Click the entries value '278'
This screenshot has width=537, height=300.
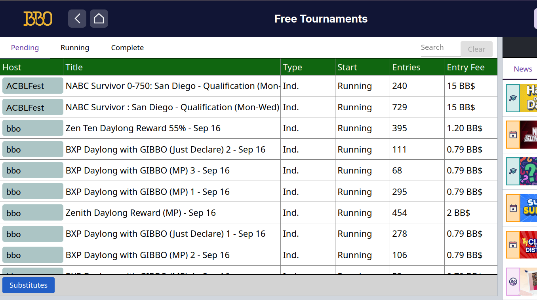click(400, 234)
